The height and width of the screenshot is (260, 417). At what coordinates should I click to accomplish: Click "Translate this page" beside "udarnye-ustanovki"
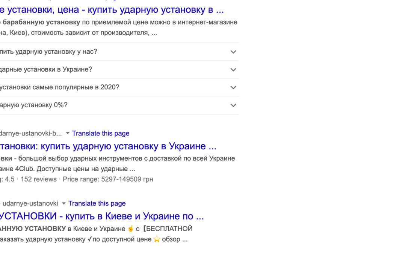pos(97,203)
